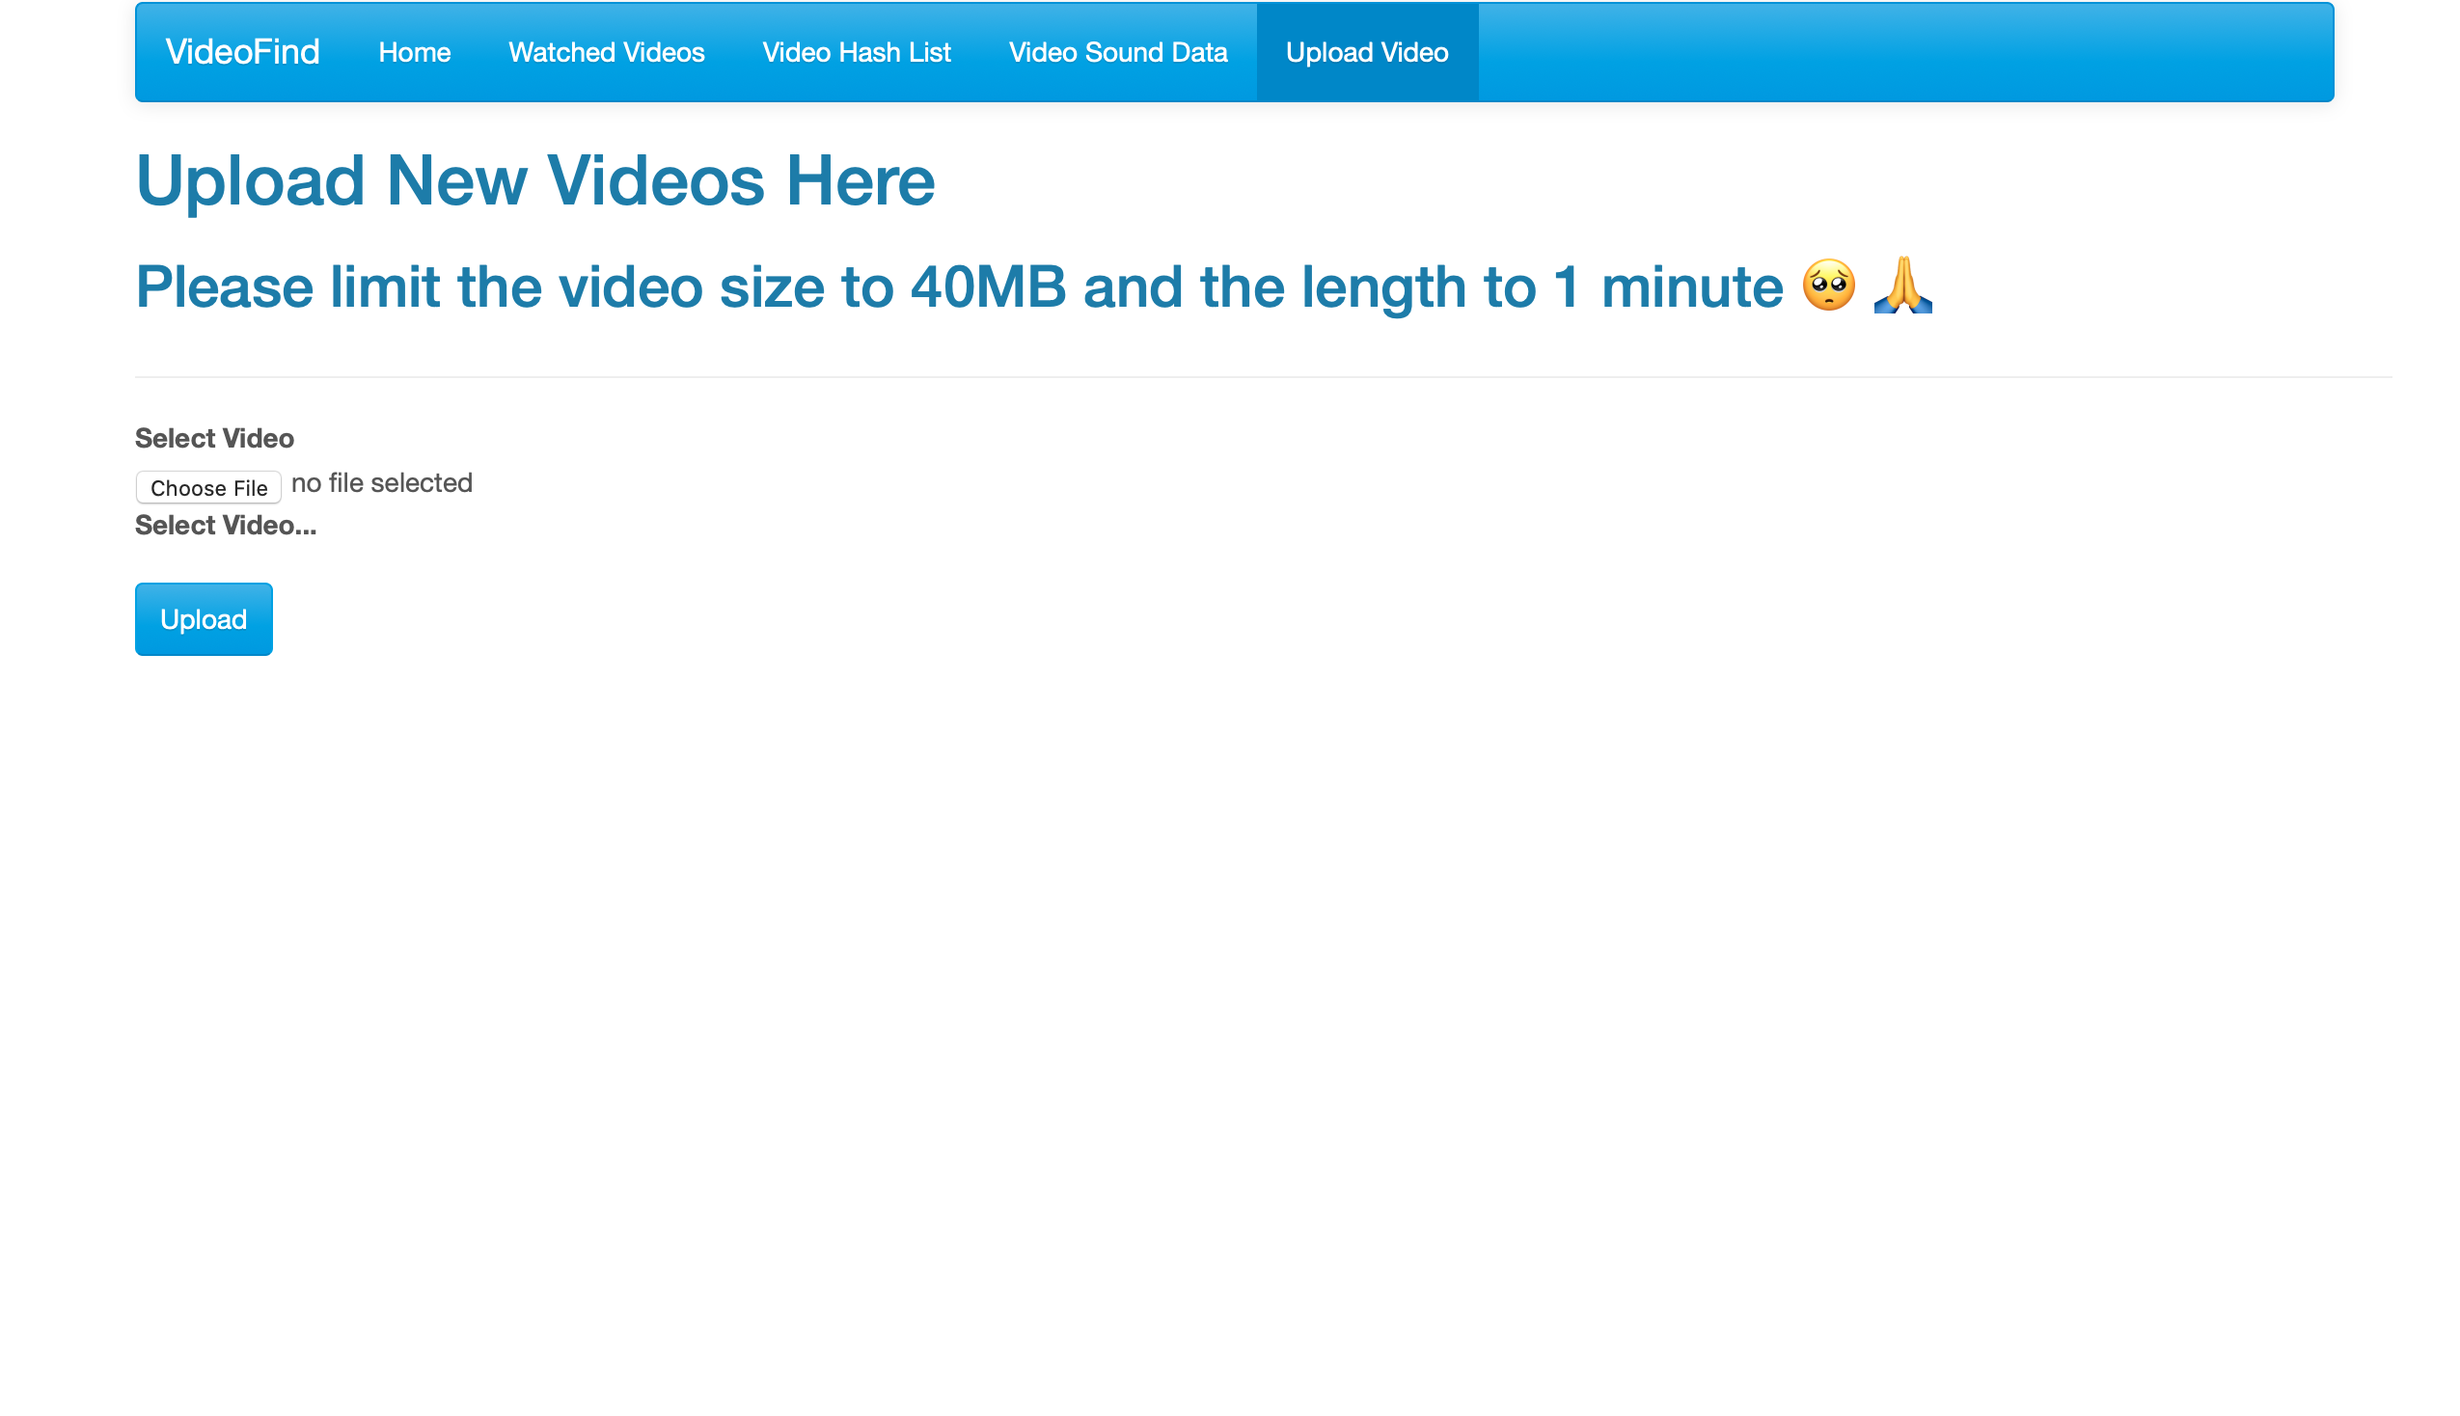Click the '40MB' text in subheading

(x=987, y=287)
